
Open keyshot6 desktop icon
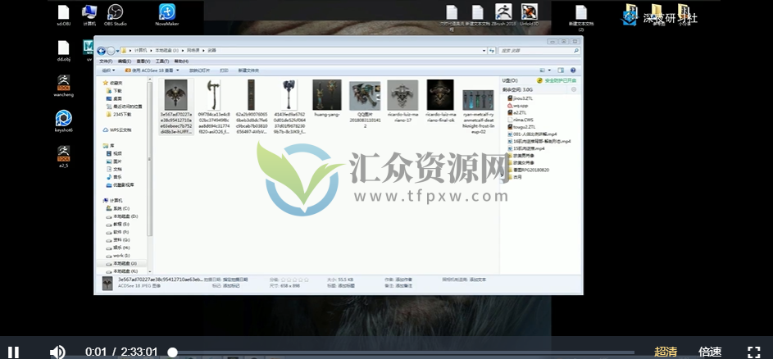click(64, 121)
